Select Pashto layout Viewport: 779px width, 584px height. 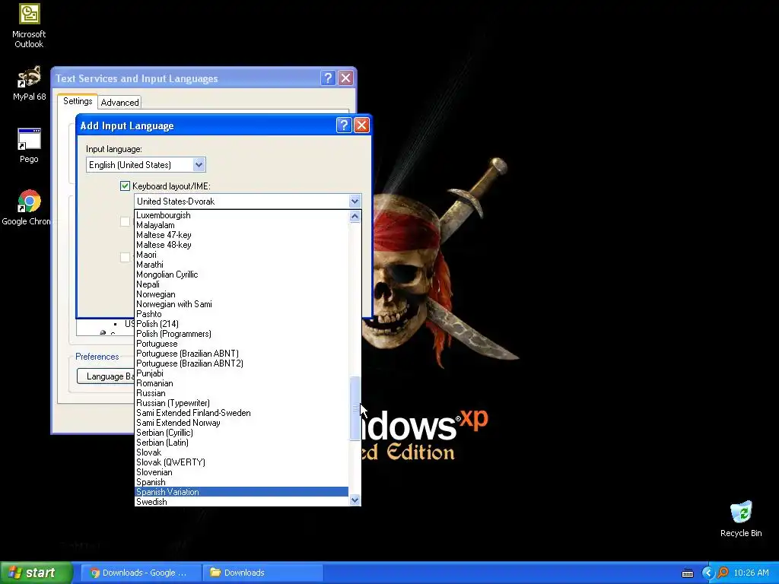pyautogui.click(x=241, y=314)
